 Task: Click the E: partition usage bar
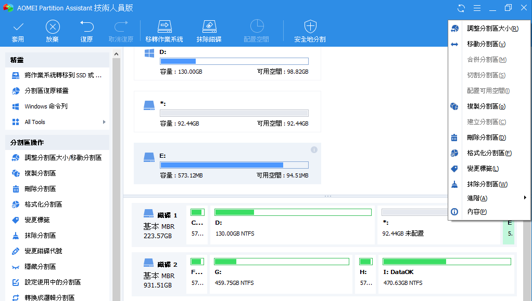pyautogui.click(x=234, y=165)
